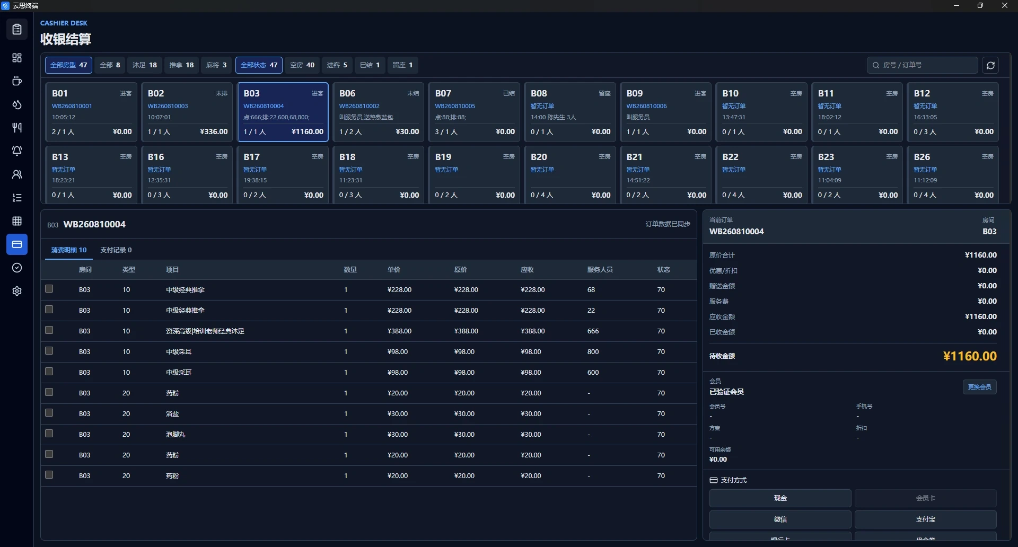Select room card B09
1018x547 pixels.
tap(666, 112)
